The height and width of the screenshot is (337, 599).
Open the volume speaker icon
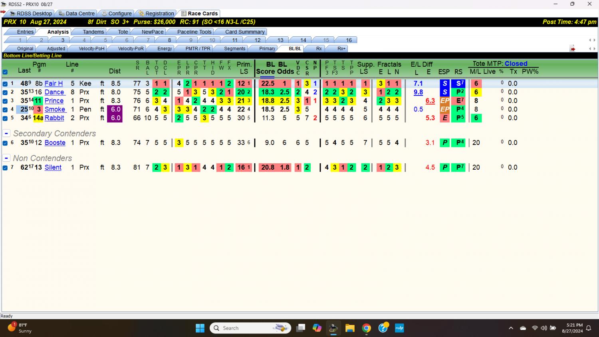click(x=543, y=328)
